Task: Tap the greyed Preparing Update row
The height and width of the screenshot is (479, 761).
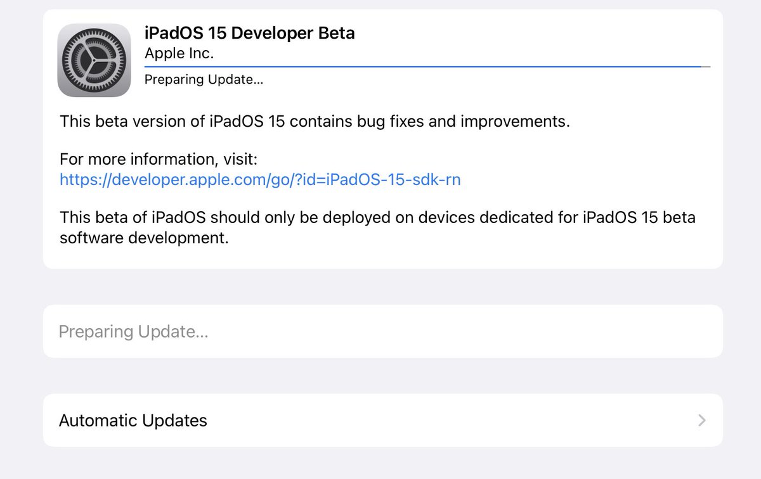Action: pyautogui.click(x=383, y=331)
